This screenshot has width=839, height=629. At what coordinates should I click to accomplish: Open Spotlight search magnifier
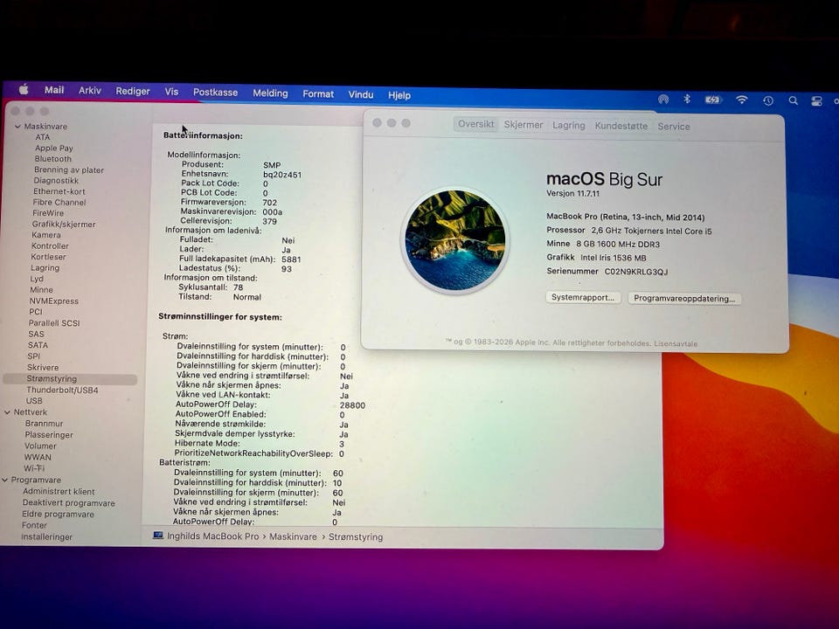click(x=793, y=100)
